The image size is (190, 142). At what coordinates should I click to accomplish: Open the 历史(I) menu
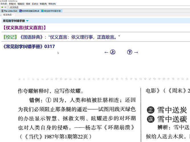click(35, 4)
